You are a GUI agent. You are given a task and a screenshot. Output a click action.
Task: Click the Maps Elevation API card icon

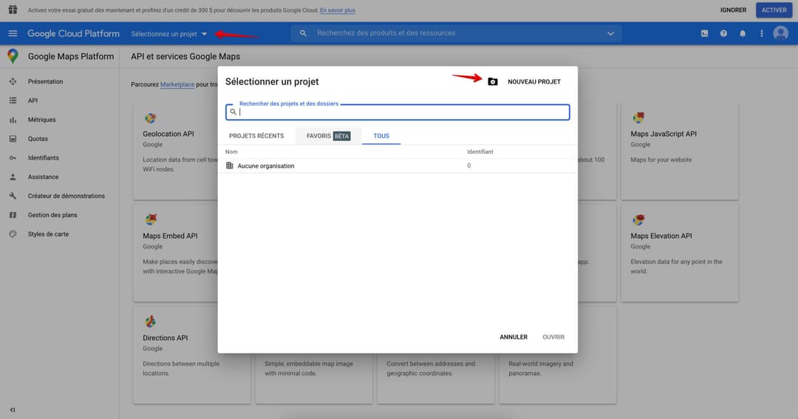[638, 219]
